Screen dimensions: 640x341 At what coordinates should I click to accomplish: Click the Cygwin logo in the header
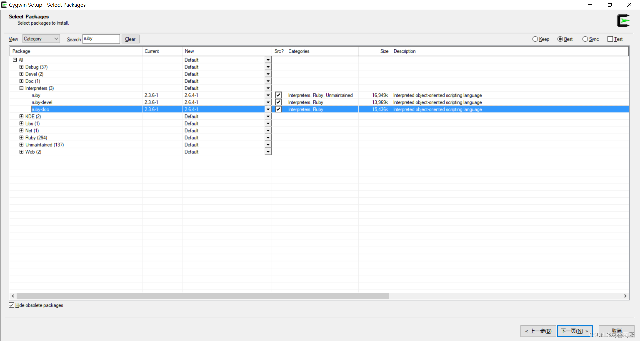click(x=623, y=21)
